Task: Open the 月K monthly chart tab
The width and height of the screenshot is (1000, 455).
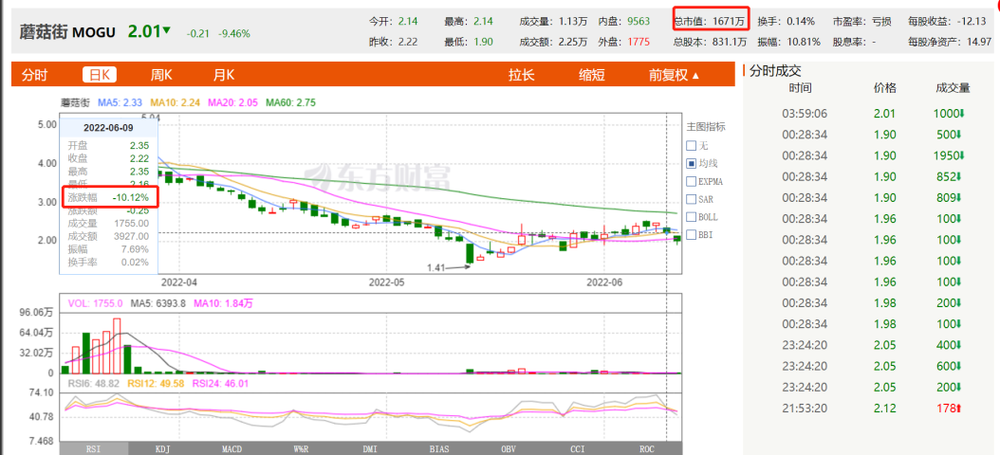Action: click(x=223, y=75)
